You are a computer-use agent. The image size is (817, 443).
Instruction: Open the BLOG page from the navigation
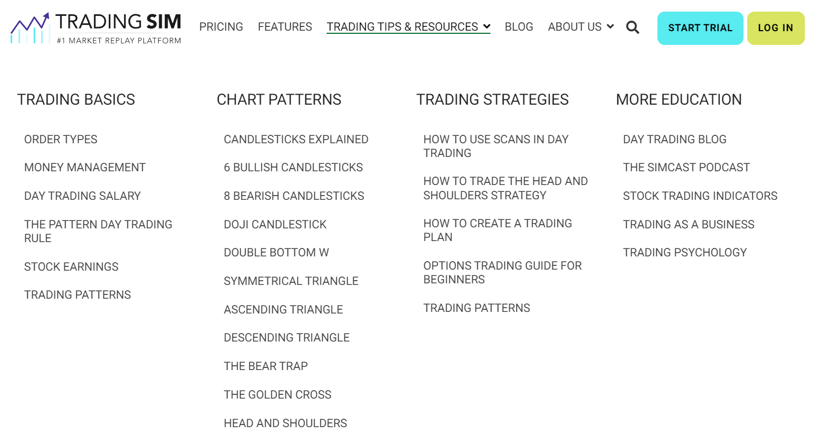(x=518, y=26)
